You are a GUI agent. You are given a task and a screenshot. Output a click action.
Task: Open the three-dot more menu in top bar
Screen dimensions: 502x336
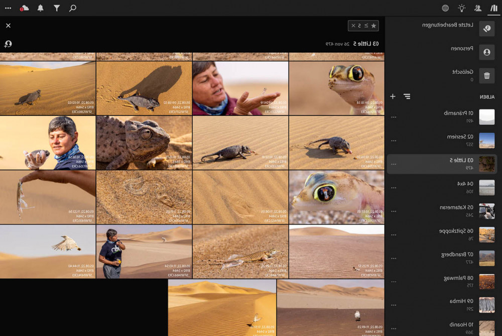coord(8,8)
